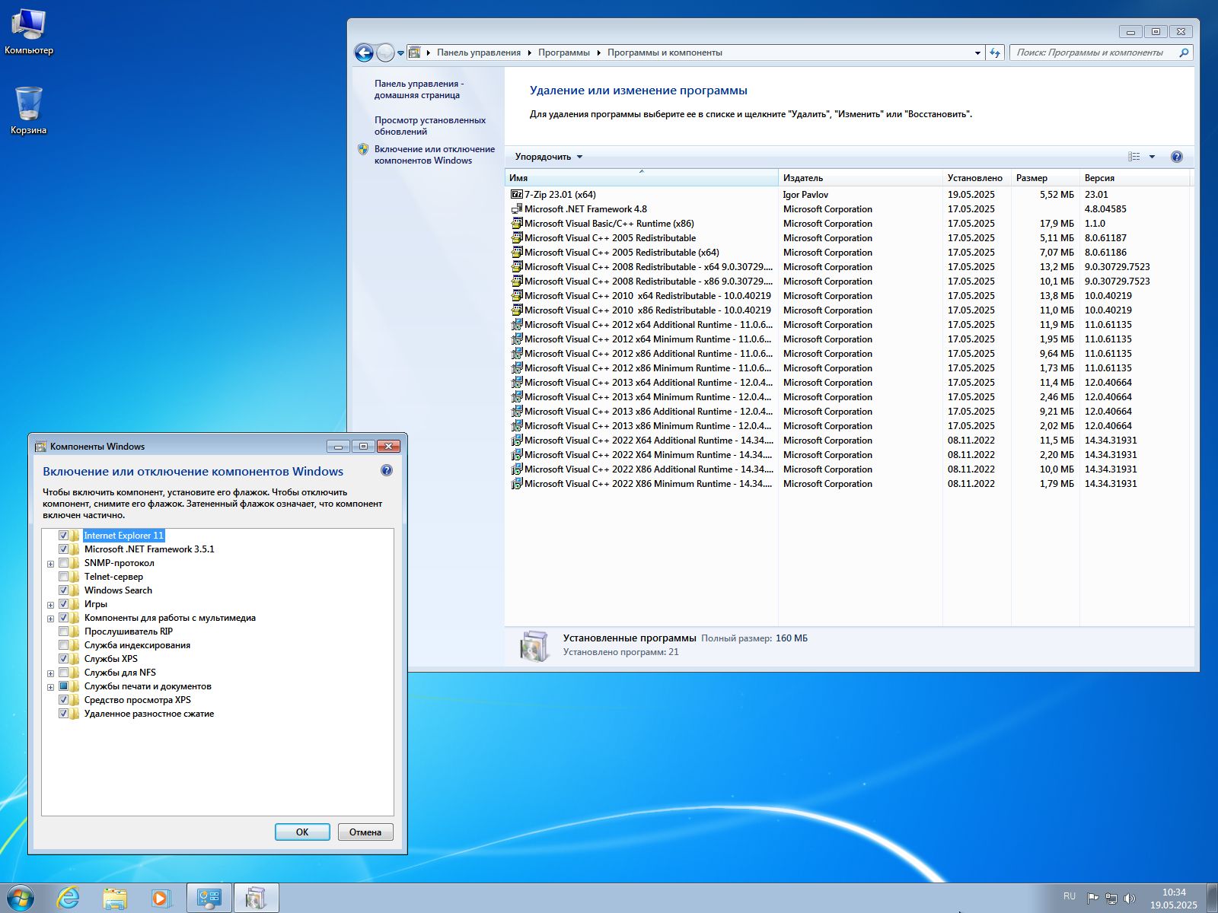Screen dimensions: 1218x913
Task: Open the address bar history dropdown
Action: tap(977, 52)
